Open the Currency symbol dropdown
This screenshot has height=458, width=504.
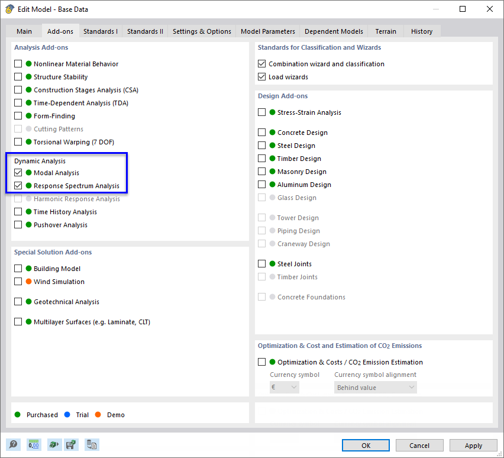[285, 387]
